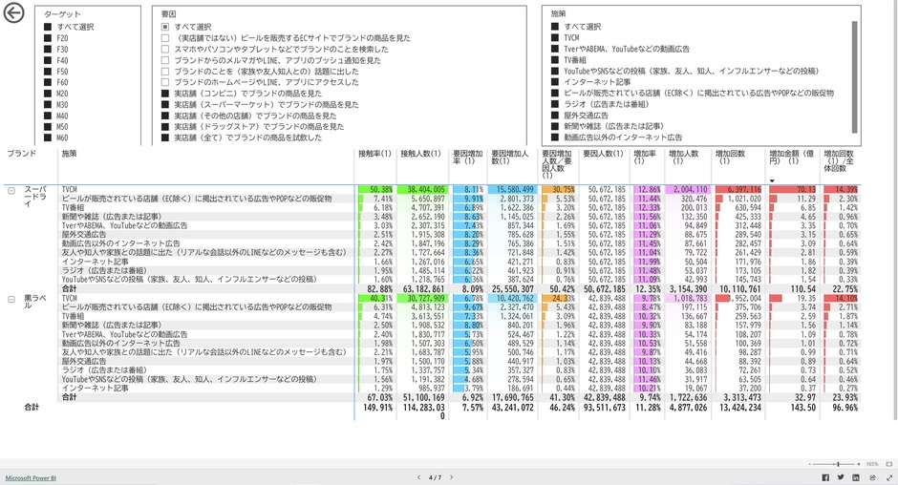The image size is (898, 485).
Task: Adjust the zoom level slider
Action: [x=838, y=464]
